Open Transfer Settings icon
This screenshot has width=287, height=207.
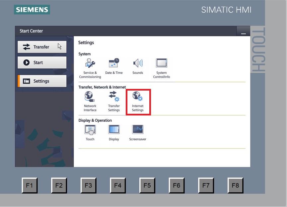[114, 102]
